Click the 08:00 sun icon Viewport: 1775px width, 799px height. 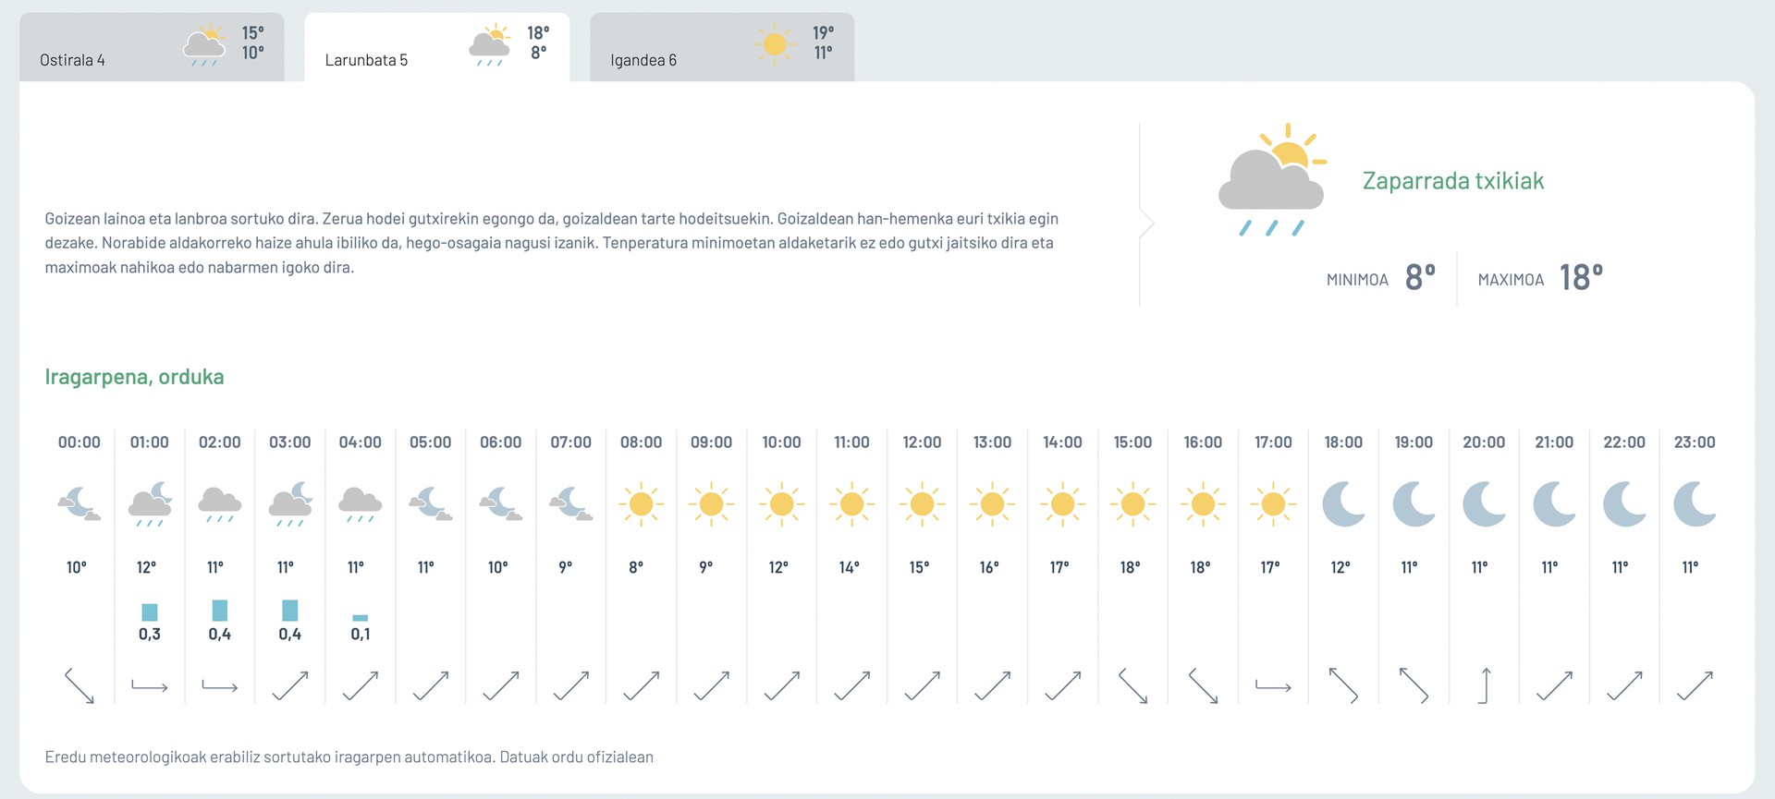pos(642,504)
